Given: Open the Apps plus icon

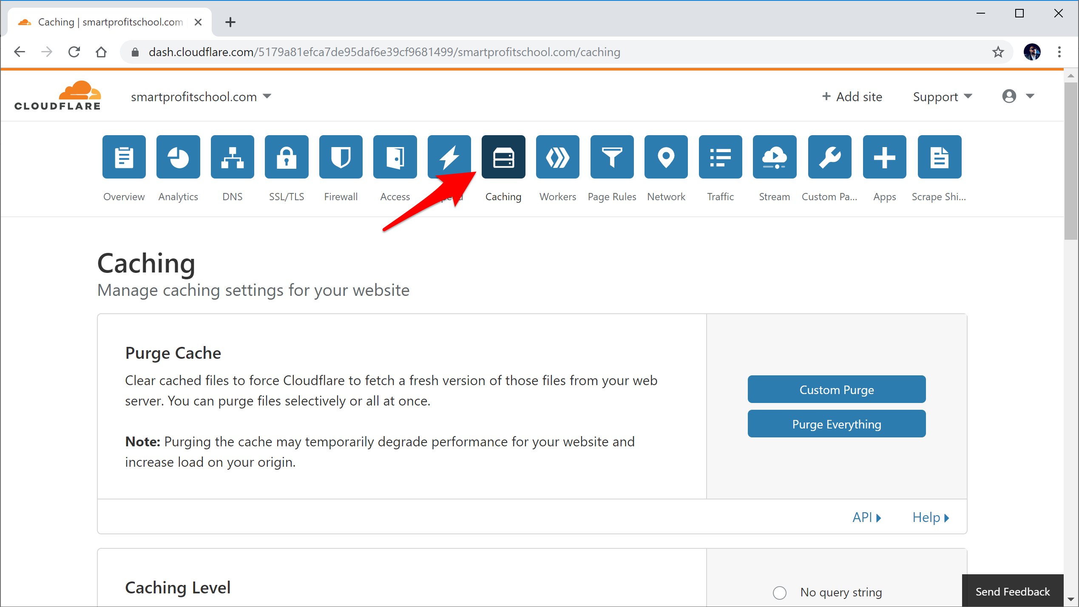Looking at the screenshot, I should pos(885,157).
